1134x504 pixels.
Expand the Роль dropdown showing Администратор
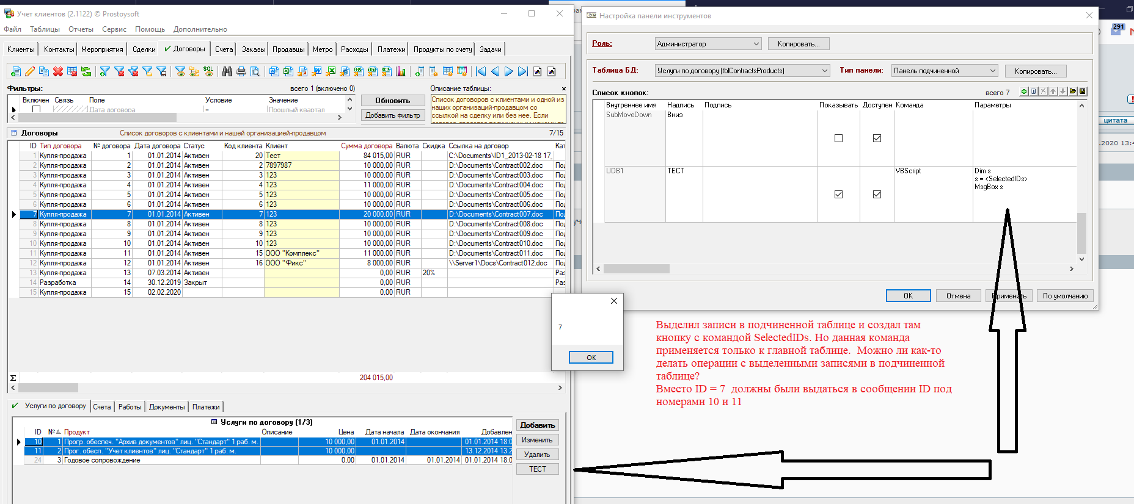(756, 44)
